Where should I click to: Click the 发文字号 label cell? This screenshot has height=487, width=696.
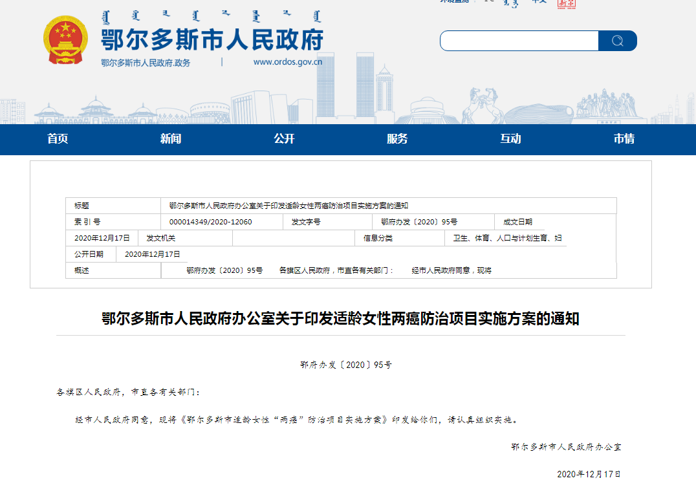point(327,222)
